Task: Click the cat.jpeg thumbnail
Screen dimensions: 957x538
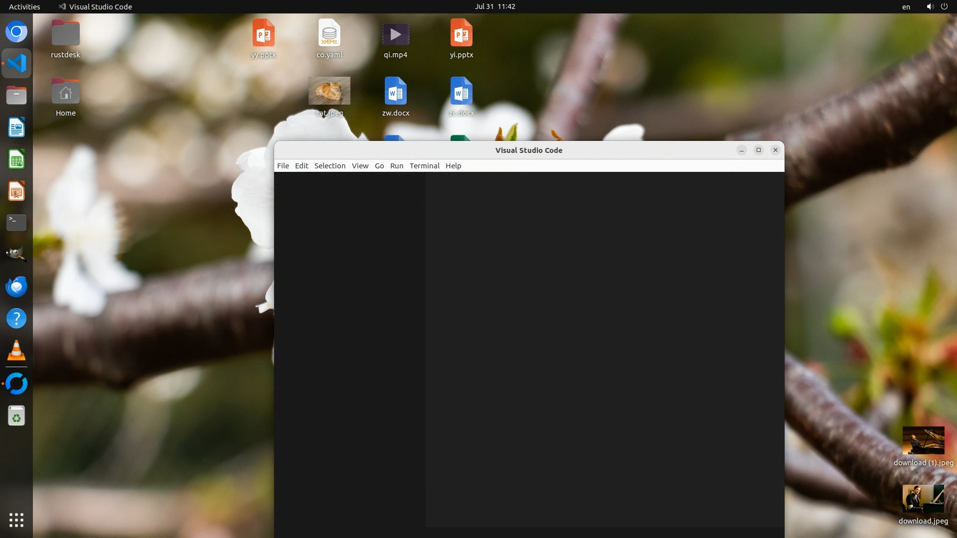Action: point(329,91)
